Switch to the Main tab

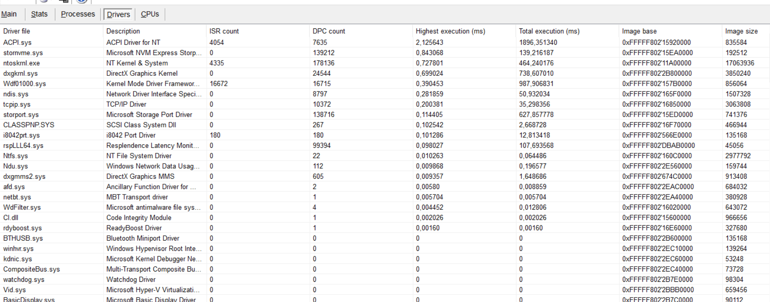point(9,14)
